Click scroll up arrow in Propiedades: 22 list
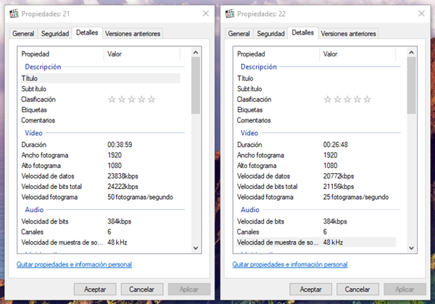This screenshot has height=304, width=435. click(x=411, y=52)
